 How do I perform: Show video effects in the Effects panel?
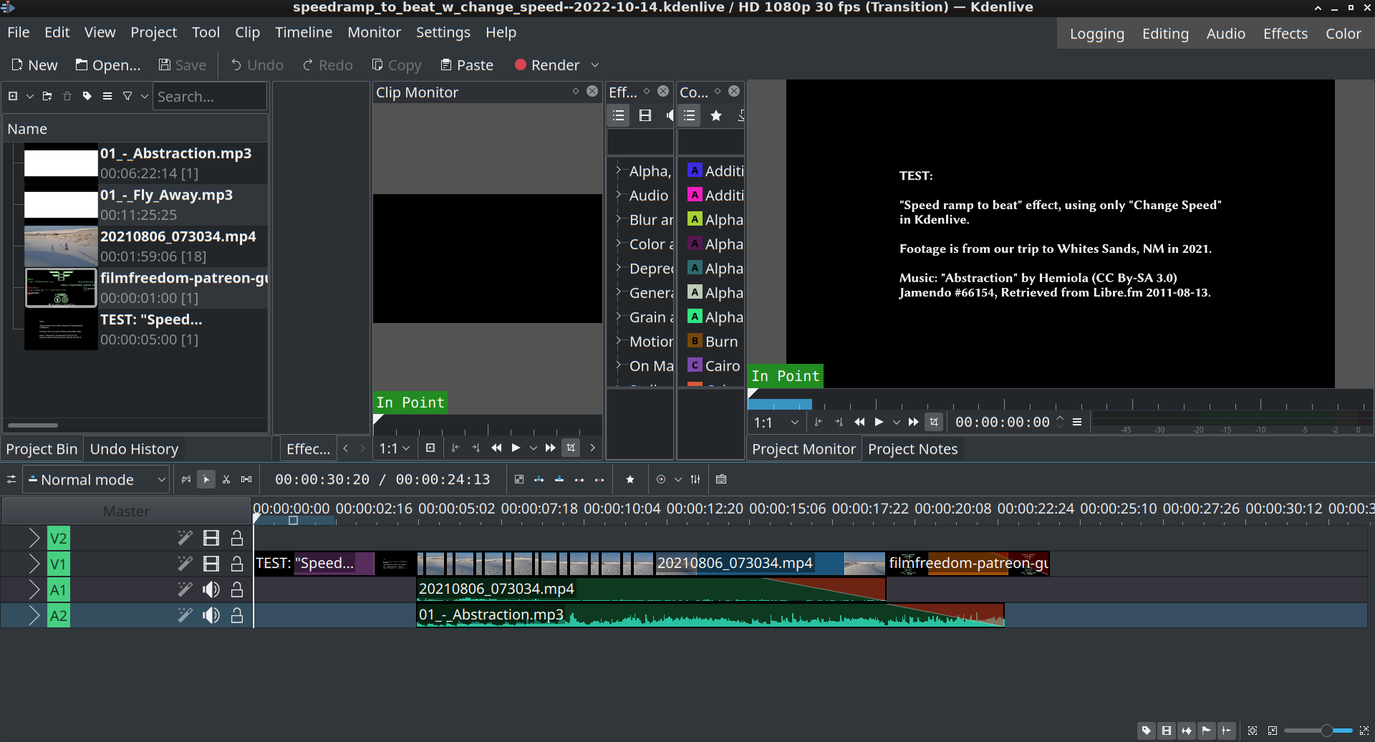pos(645,116)
